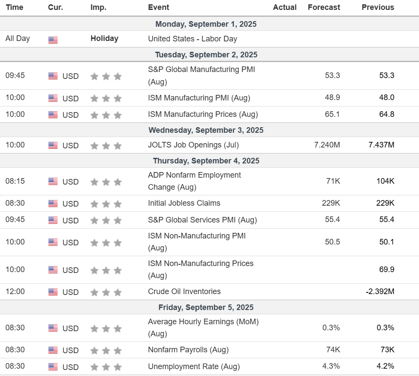Open Nonfarm Payrolls (Aug) event

tap(188, 350)
